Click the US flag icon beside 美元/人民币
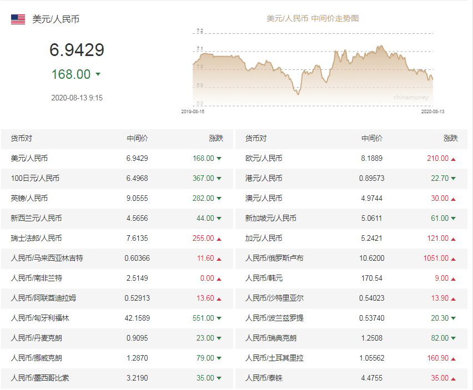The image size is (473, 390). pos(17,19)
